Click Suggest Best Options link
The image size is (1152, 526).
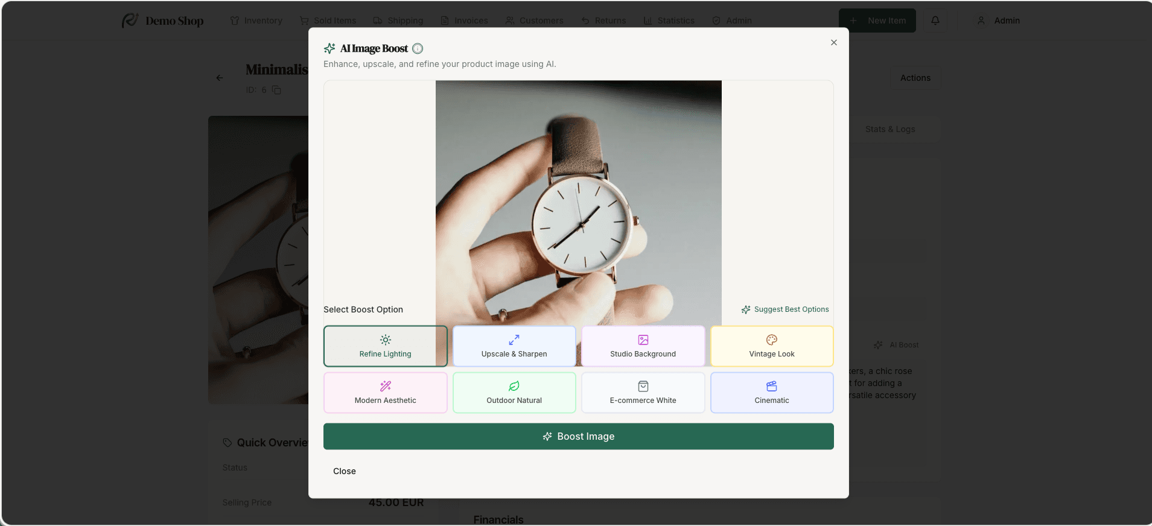pos(785,309)
